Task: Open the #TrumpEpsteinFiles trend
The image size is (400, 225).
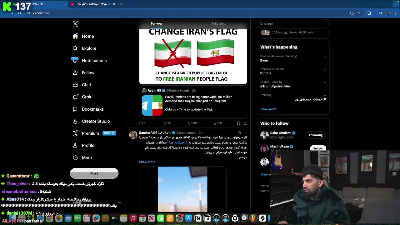Action: point(275,86)
